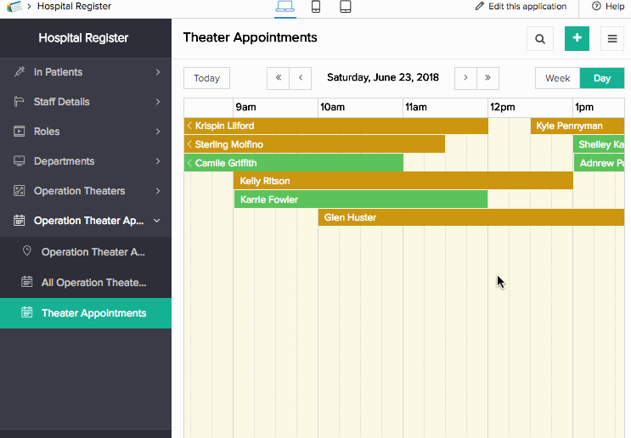Open the Kelly Ritson appointment bar
The image size is (631, 438).
point(403,181)
